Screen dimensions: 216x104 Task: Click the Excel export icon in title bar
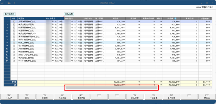click(x=9, y=3)
